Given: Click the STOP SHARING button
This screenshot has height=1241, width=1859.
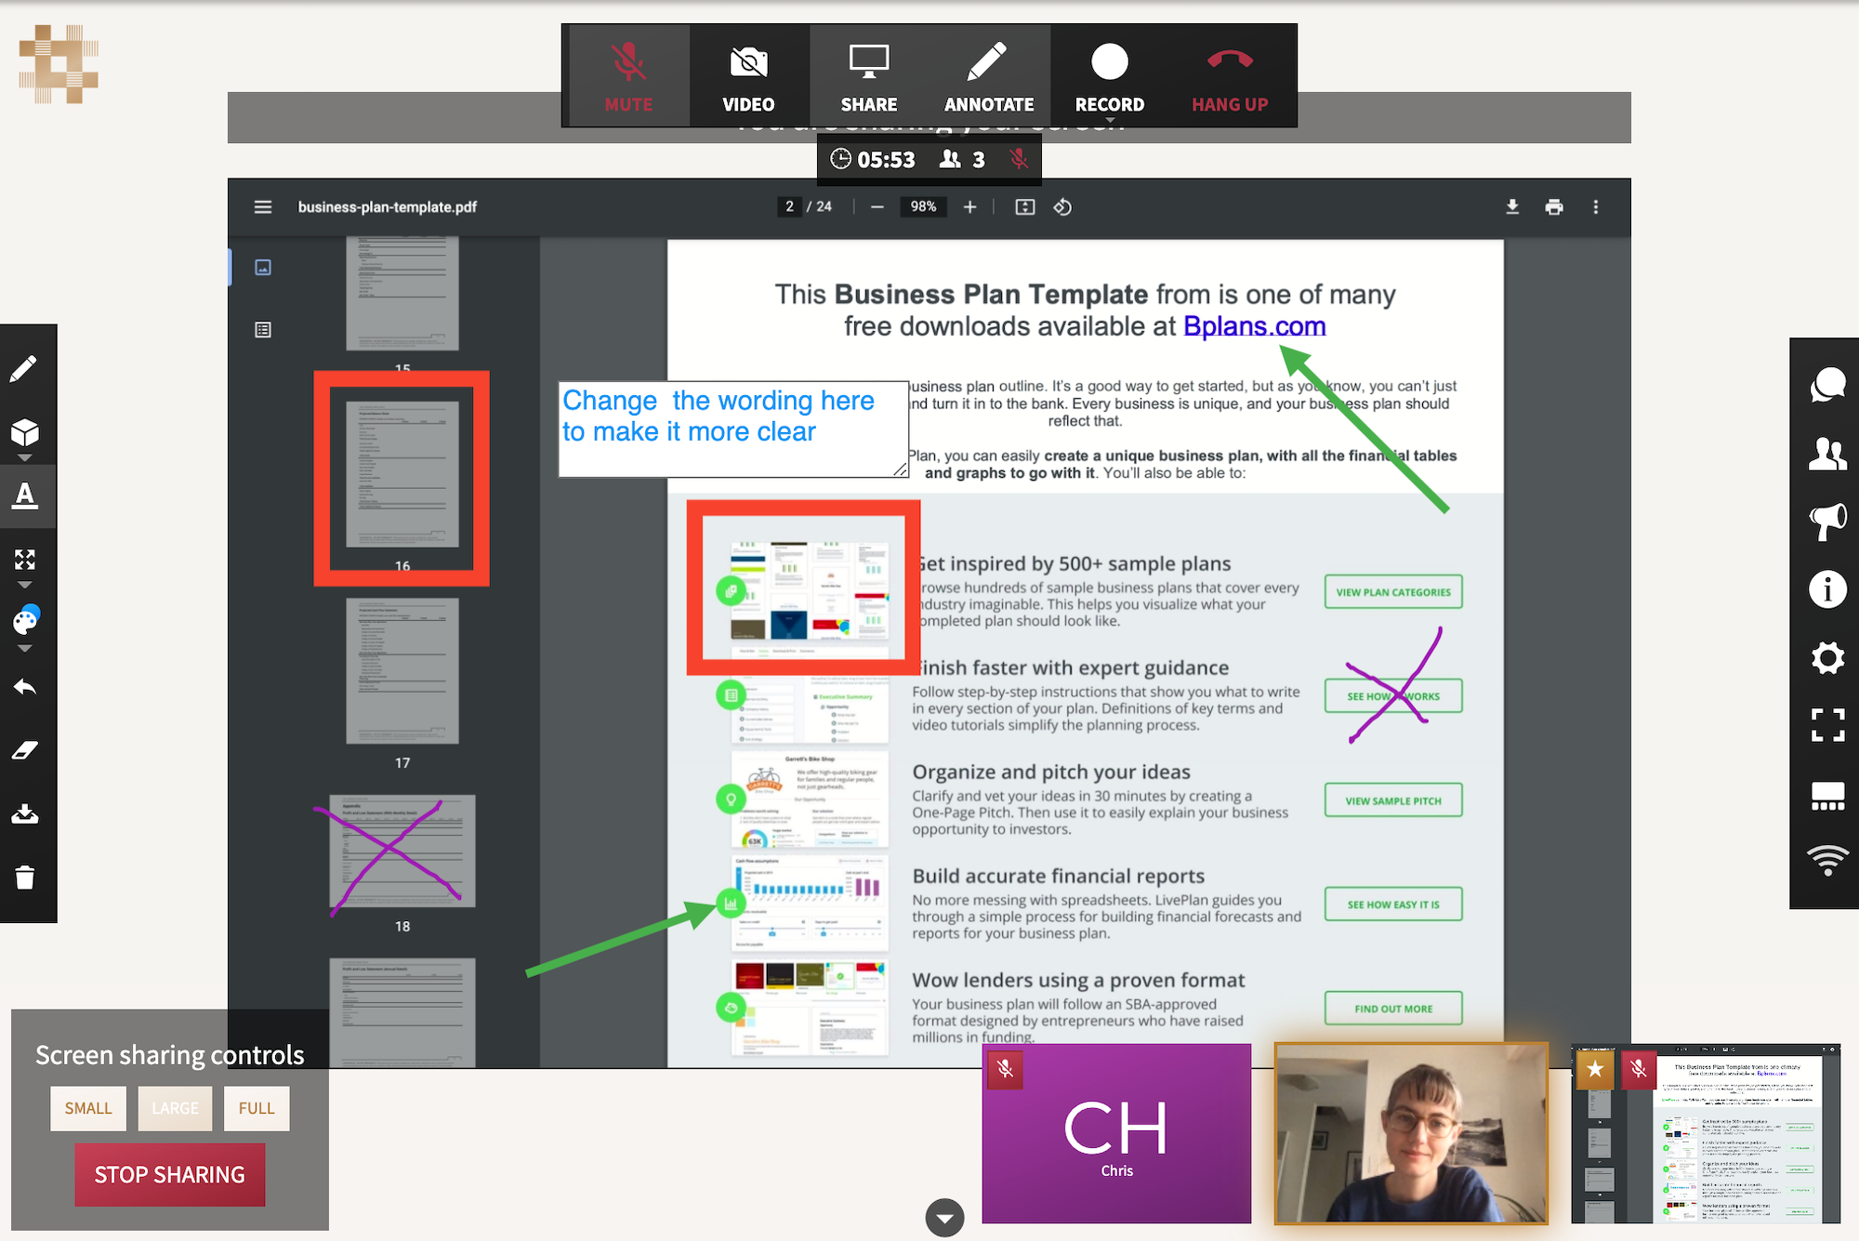Looking at the screenshot, I should [169, 1173].
